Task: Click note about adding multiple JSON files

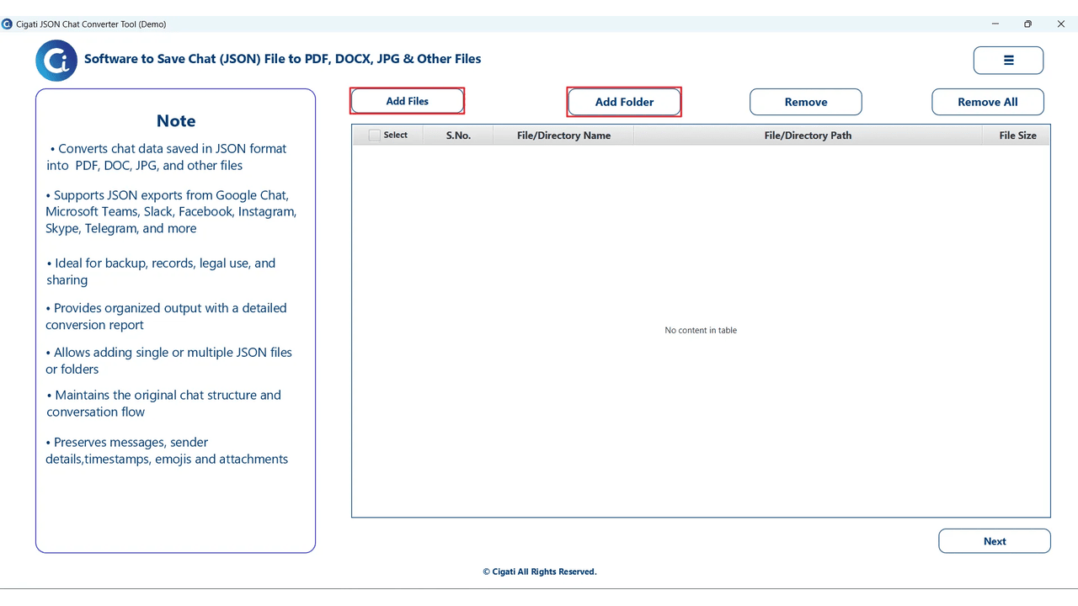Action: point(168,360)
